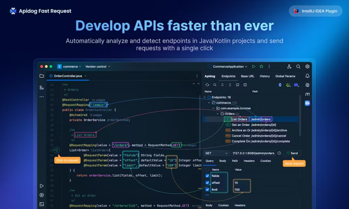Open the Terminal tool window icon
Viewport: 349px width, 209px height.
pos(41,204)
